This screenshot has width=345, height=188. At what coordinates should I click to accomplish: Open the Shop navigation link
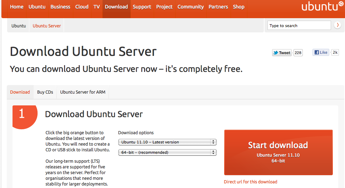(239, 7)
